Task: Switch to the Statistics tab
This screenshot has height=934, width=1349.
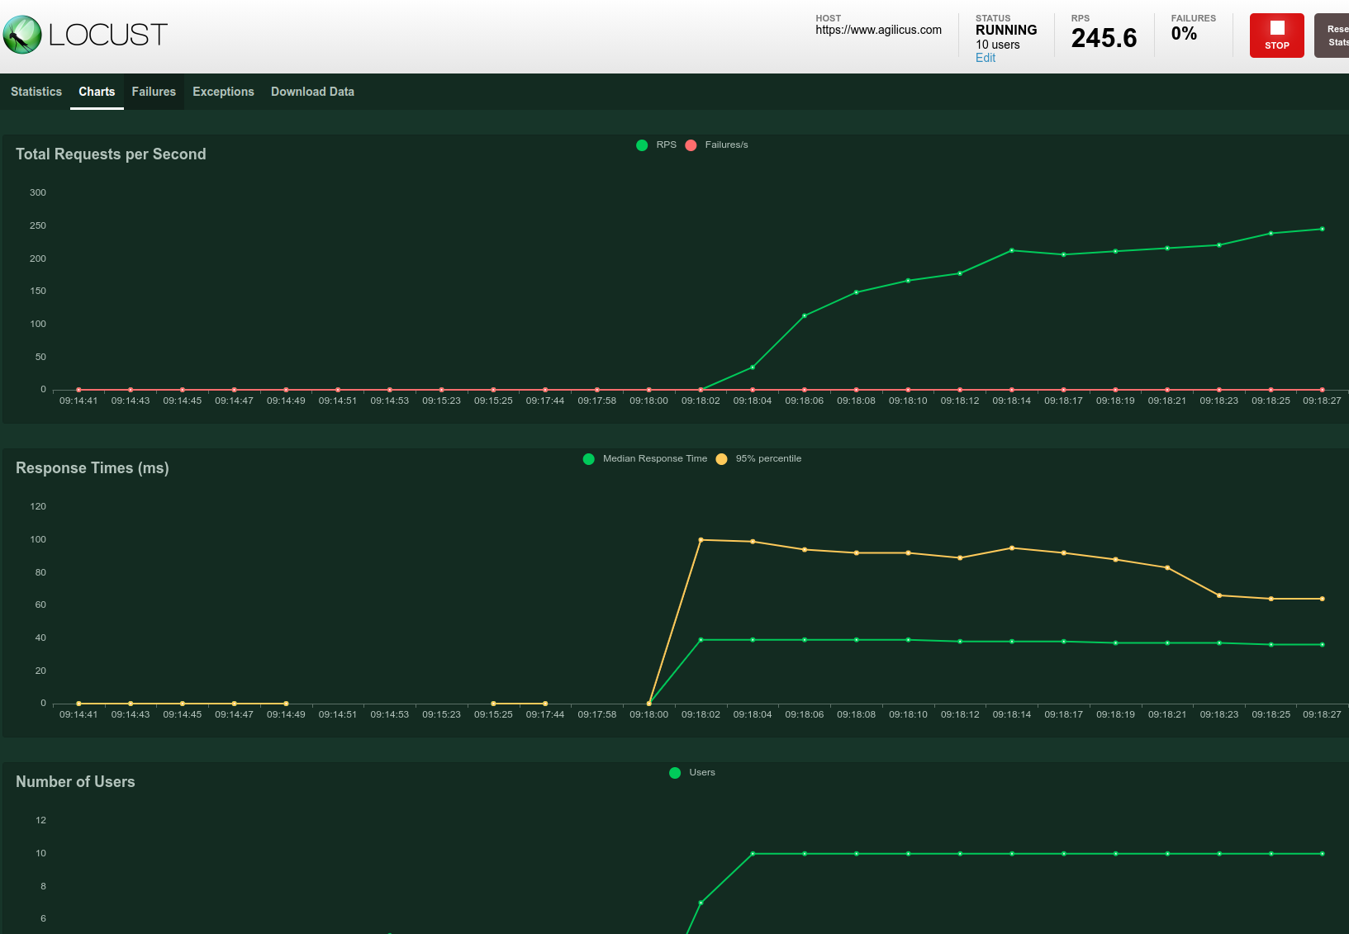Action: (36, 92)
